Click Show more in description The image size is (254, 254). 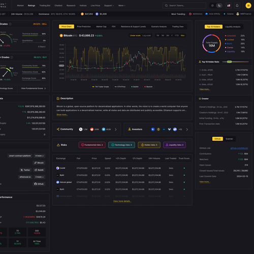[62, 115]
